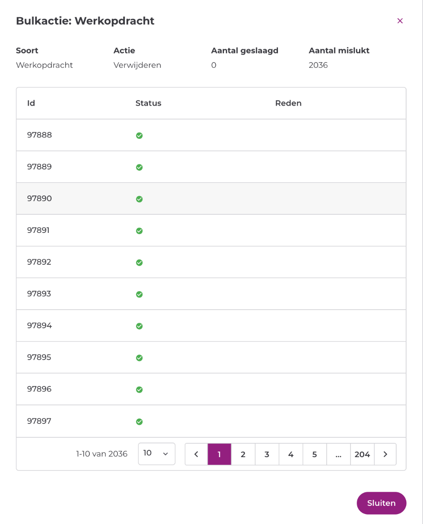Viewport: 423px width, 524px height.
Task: Click the green status checkmark for Id 97890
Action: [139, 199]
